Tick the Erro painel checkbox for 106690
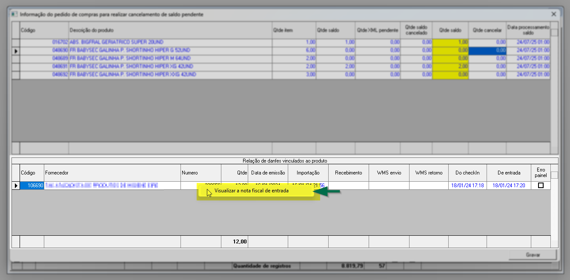The image size is (570, 280). 541,186
